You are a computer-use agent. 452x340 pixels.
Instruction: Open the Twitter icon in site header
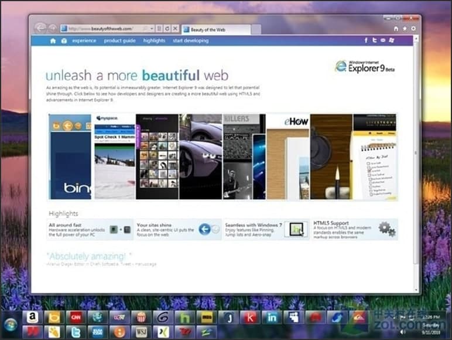point(374,40)
